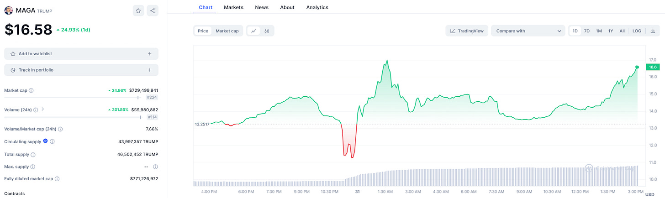Image resolution: width=665 pixels, height=198 pixels.
Task: Open the Chart tab
Action: (x=206, y=7)
